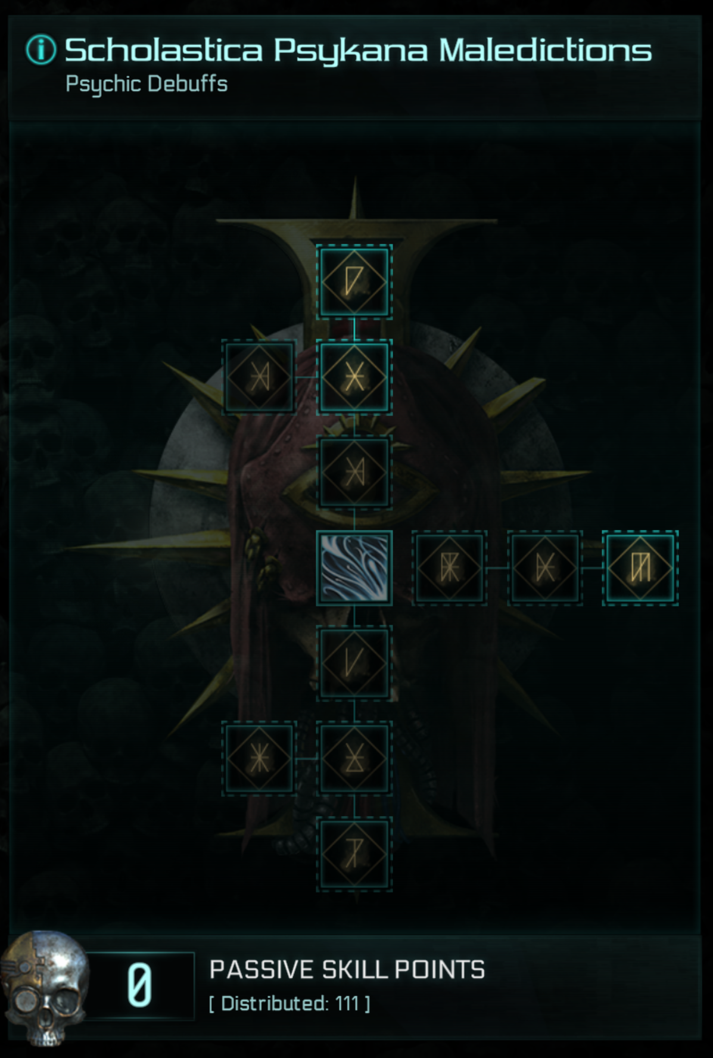Click the Psychic Debuffs subtitle

pyautogui.click(x=147, y=84)
